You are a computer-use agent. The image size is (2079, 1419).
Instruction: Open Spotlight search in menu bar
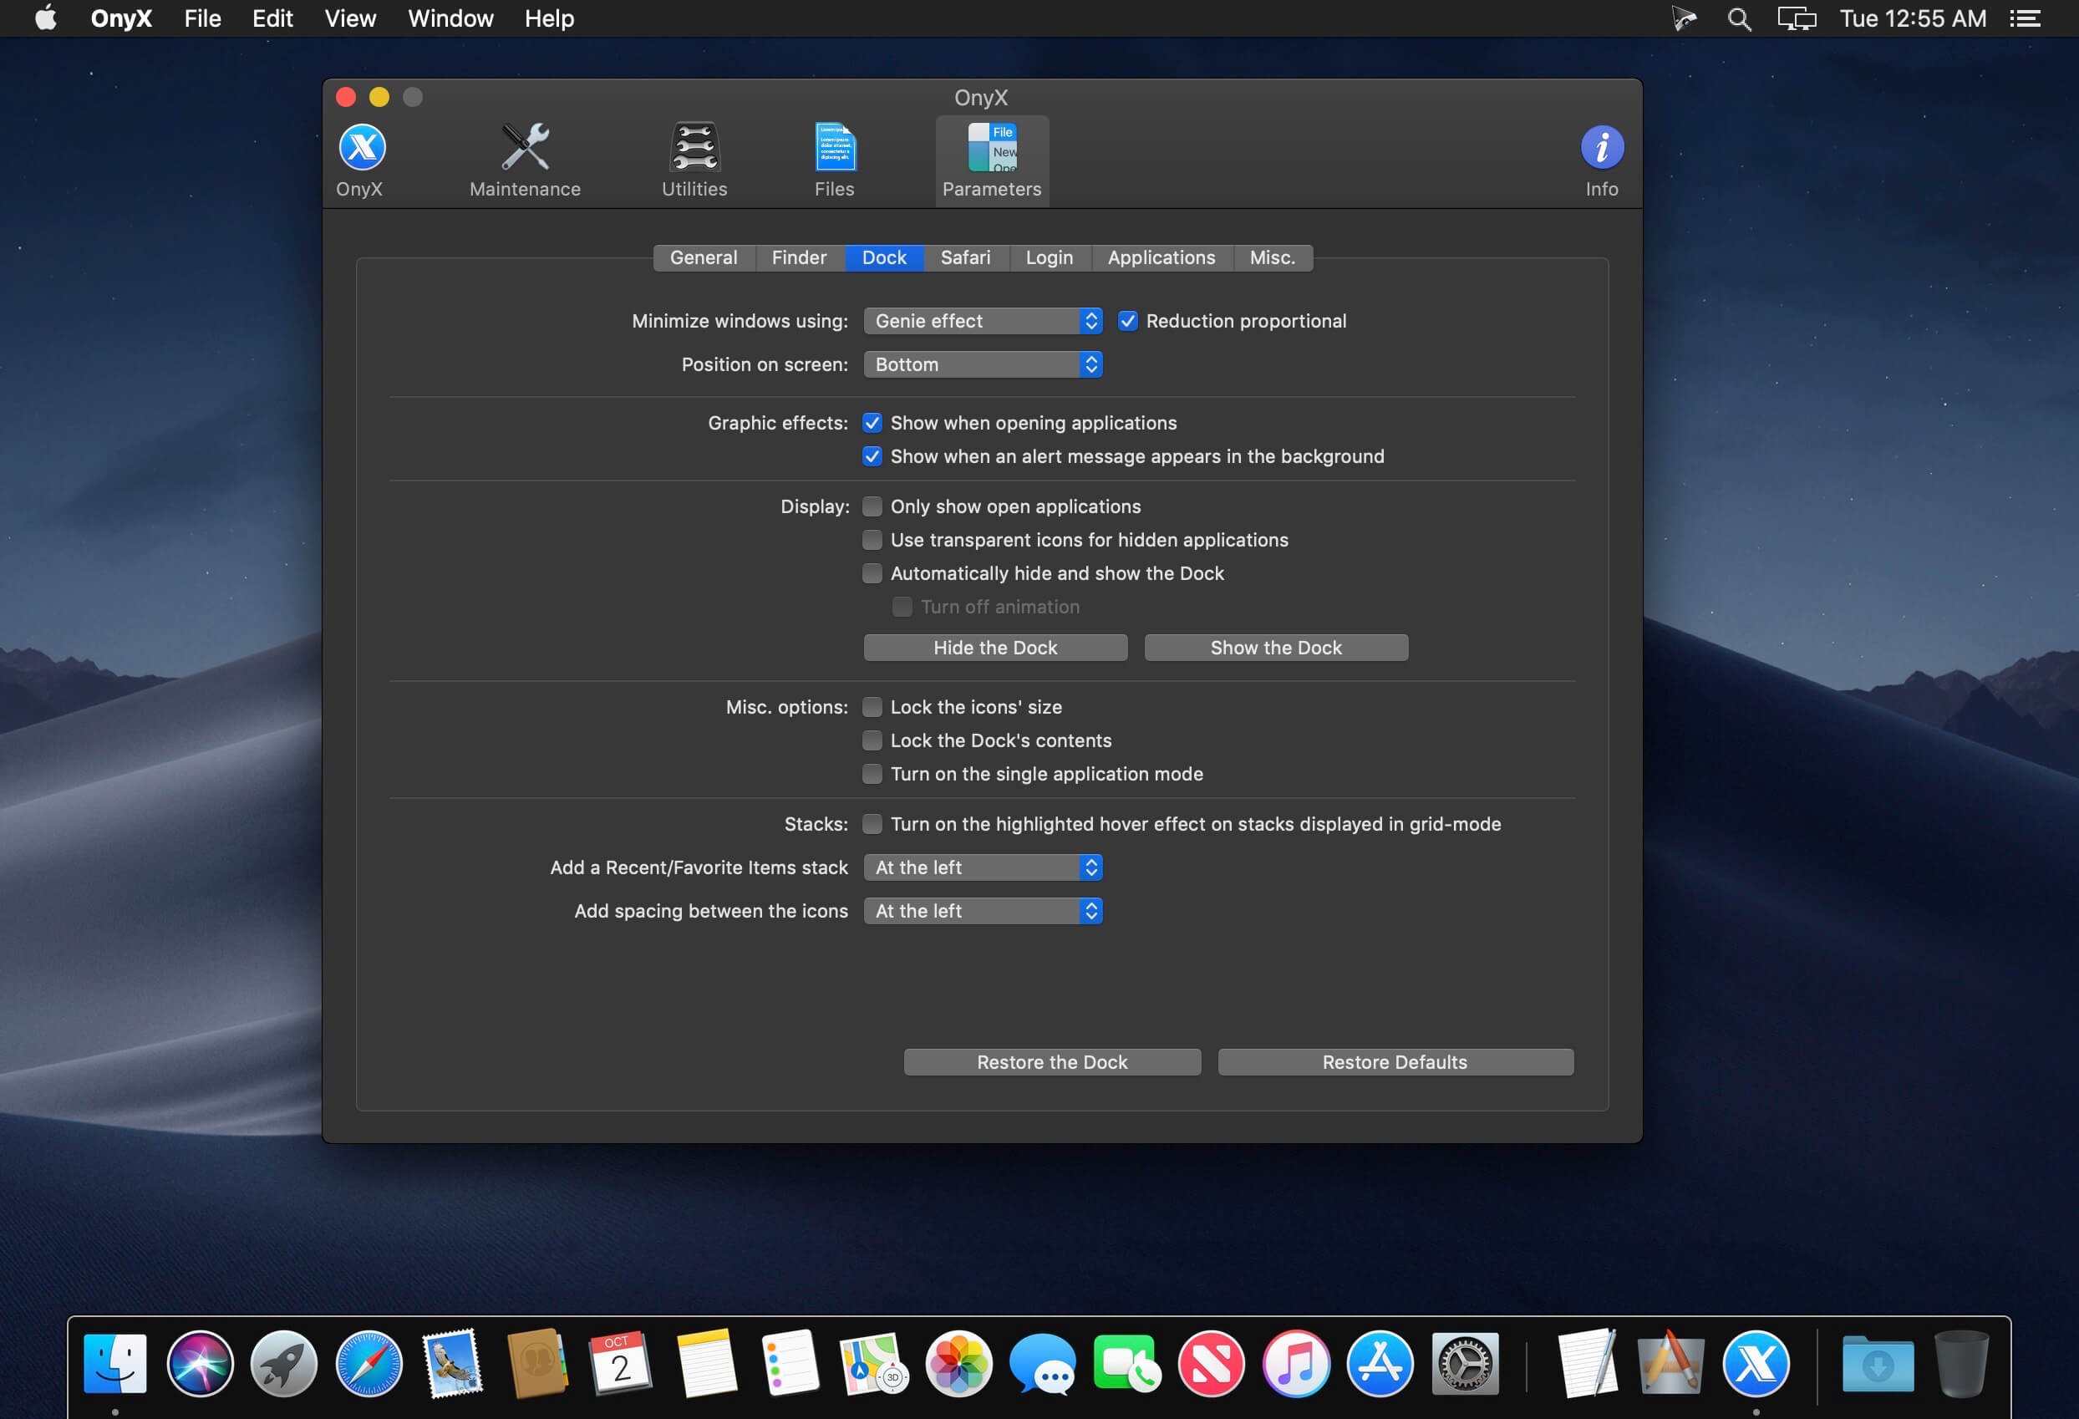pos(1738,18)
